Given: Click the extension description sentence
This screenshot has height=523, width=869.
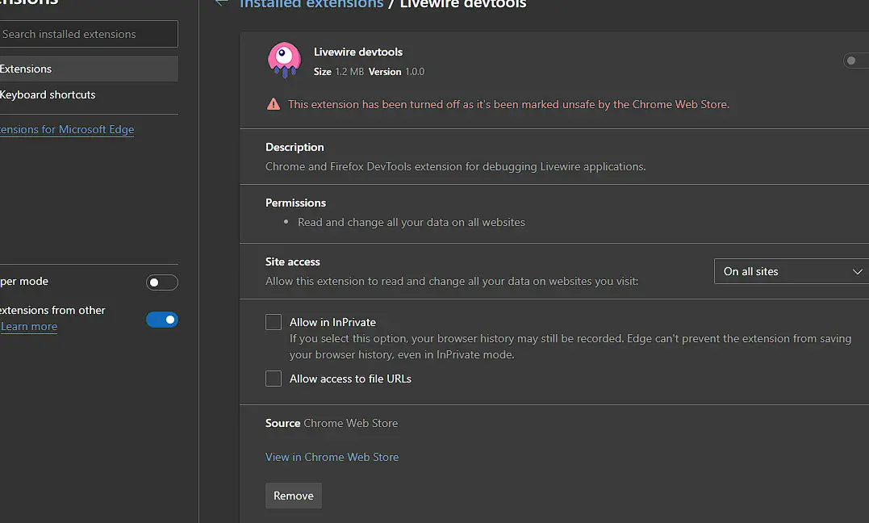Looking at the screenshot, I should (456, 166).
